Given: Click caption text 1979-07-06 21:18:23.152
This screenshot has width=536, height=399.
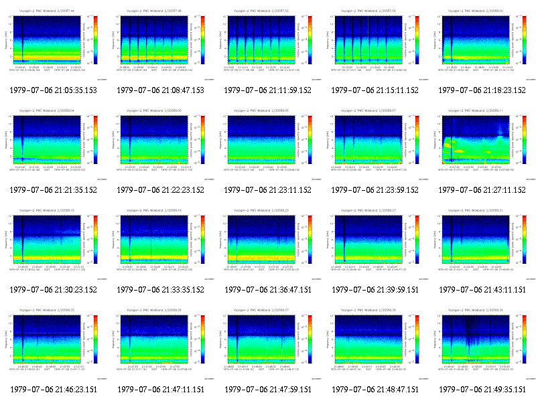Looking at the screenshot, I should (x=482, y=90).
